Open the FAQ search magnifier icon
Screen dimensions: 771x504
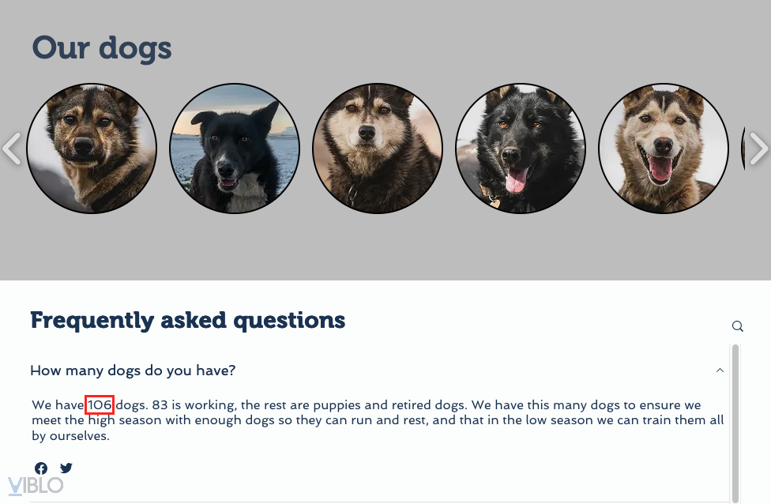coord(738,326)
